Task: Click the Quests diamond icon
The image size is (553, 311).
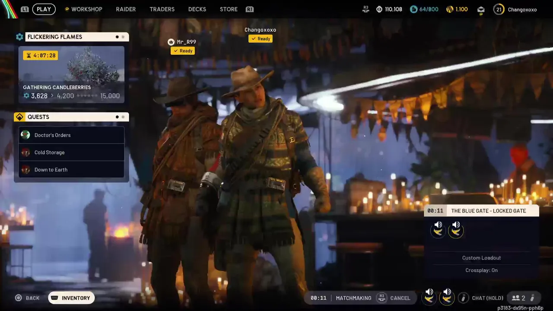Action: [19, 117]
